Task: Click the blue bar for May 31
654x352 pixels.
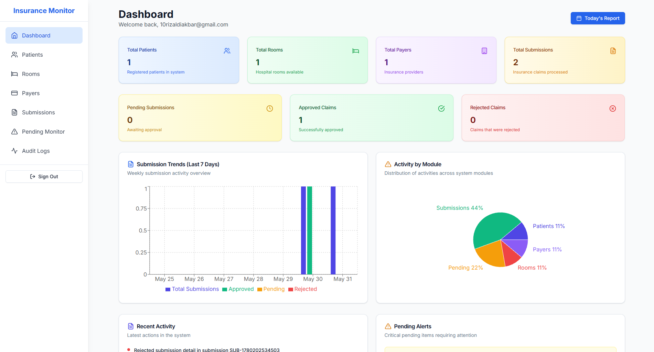Action: click(333, 230)
